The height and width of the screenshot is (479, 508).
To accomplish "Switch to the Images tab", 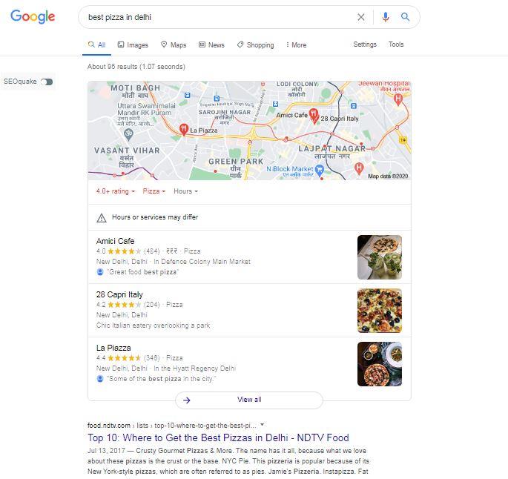I will coord(133,44).
